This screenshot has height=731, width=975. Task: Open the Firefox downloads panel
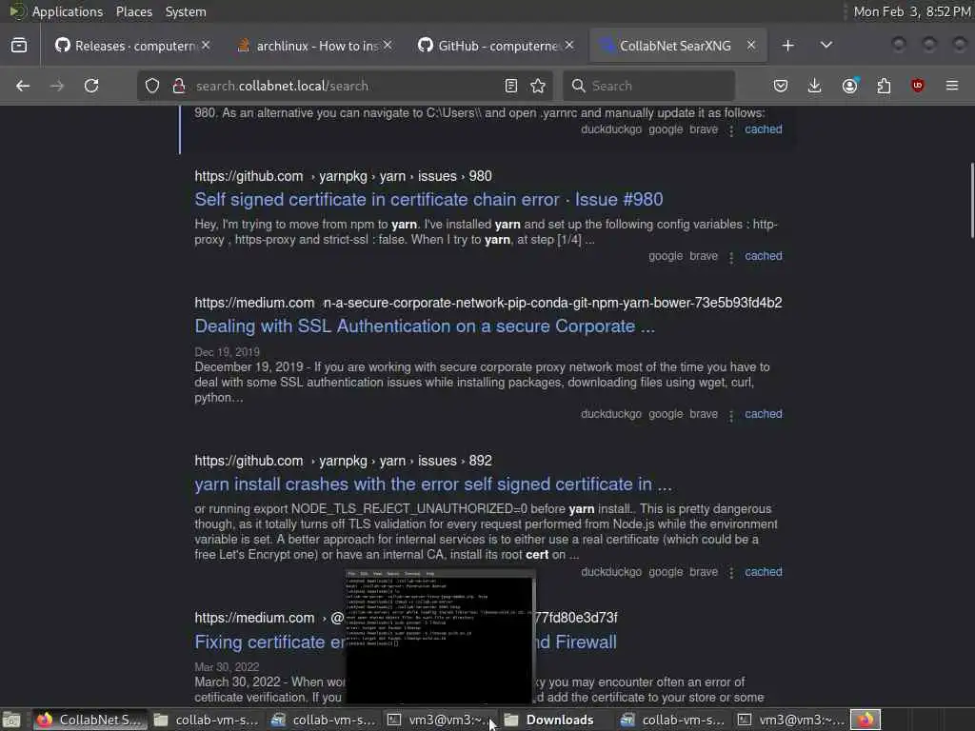point(815,86)
